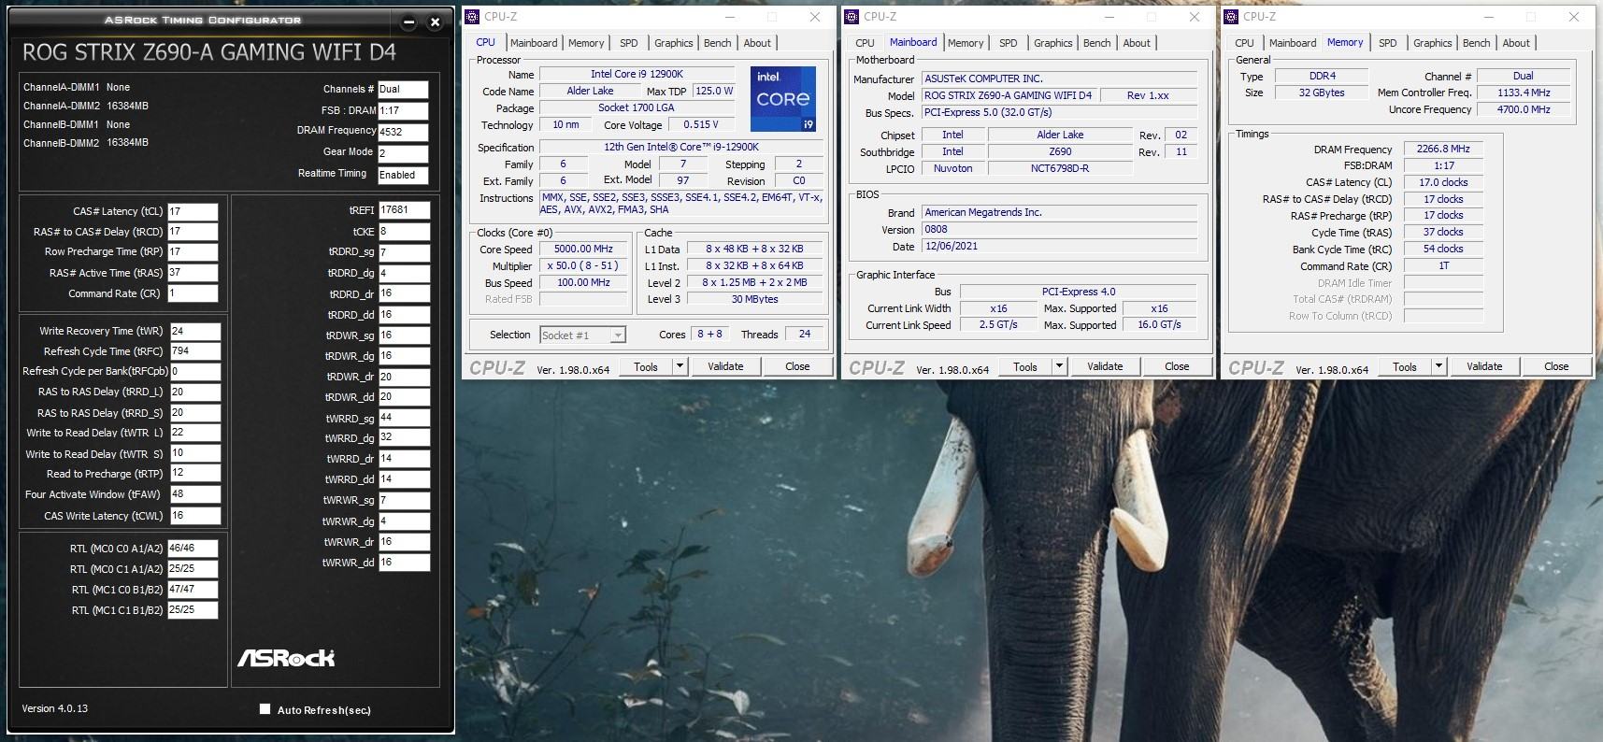Click Uncore Frequency value 4700.0 MHz
Image resolution: width=1603 pixels, height=742 pixels.
click(x=1524, y=109)
